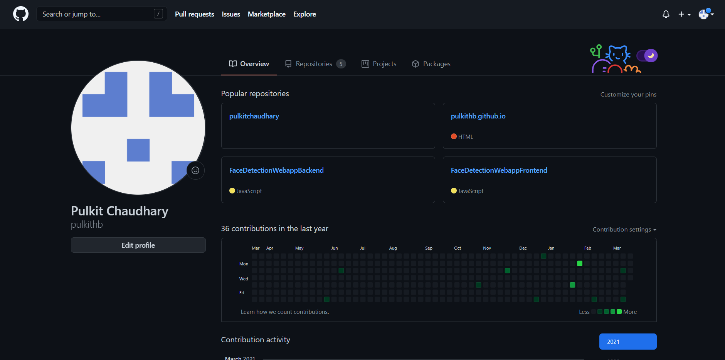Click the Edit profile button
Screen dimensions: 725x360
(x=138, y=245)
